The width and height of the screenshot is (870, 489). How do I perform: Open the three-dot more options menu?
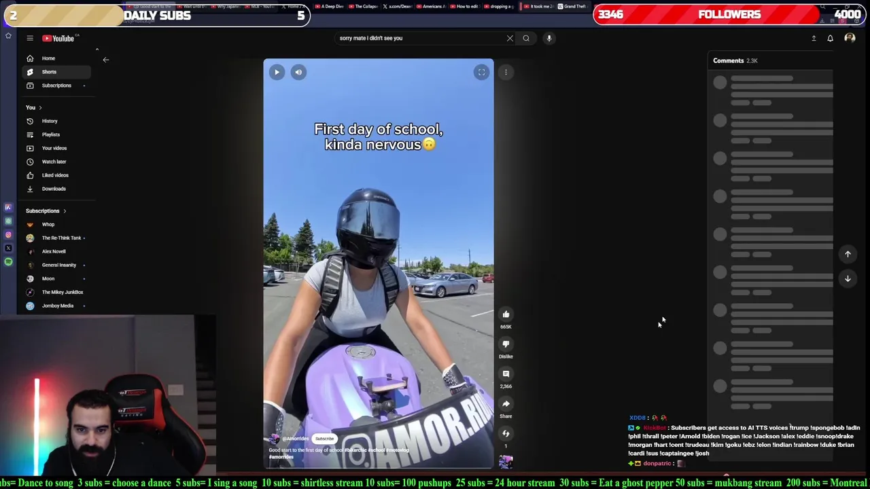tap(506, 72)
